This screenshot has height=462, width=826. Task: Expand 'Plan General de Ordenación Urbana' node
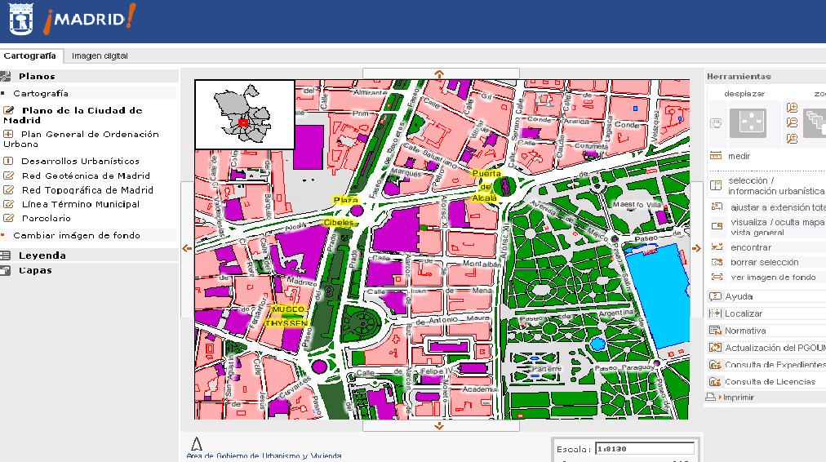[x=9, y=134]
